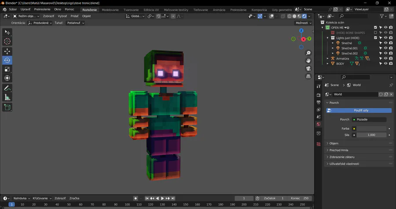This screenshot has height=209, width=396.
Task: Toggle the snapping magnet icon
Action: pos(158,16)
